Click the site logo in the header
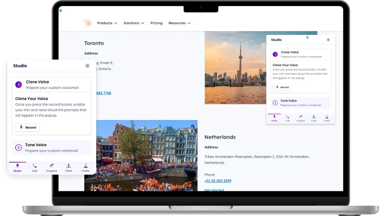The image size is (379, 216). pyautogui.click(x=88, y=23)
